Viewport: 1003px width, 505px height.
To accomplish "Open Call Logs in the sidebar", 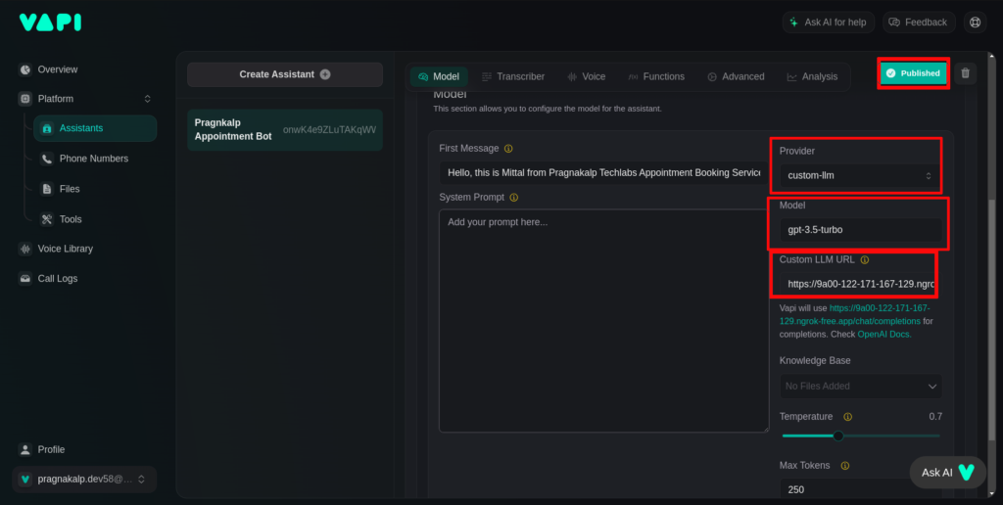I will click(58, 279).
